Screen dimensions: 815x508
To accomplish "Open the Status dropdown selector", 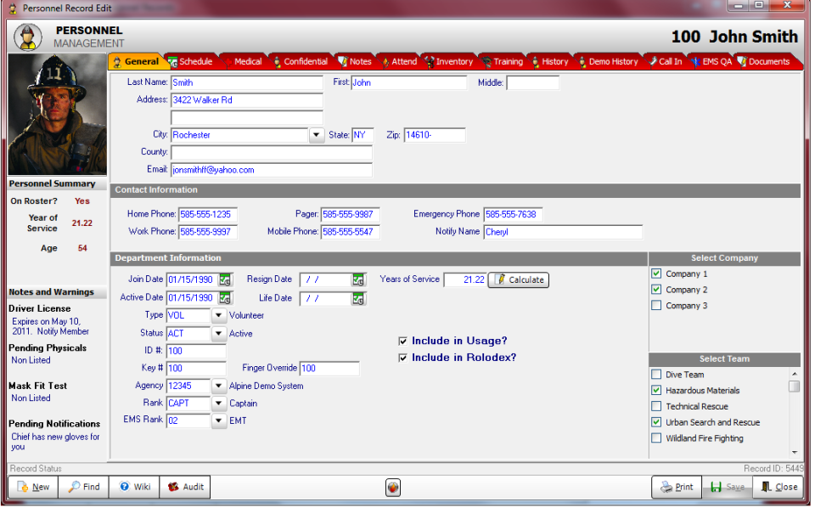I will 218,334.
